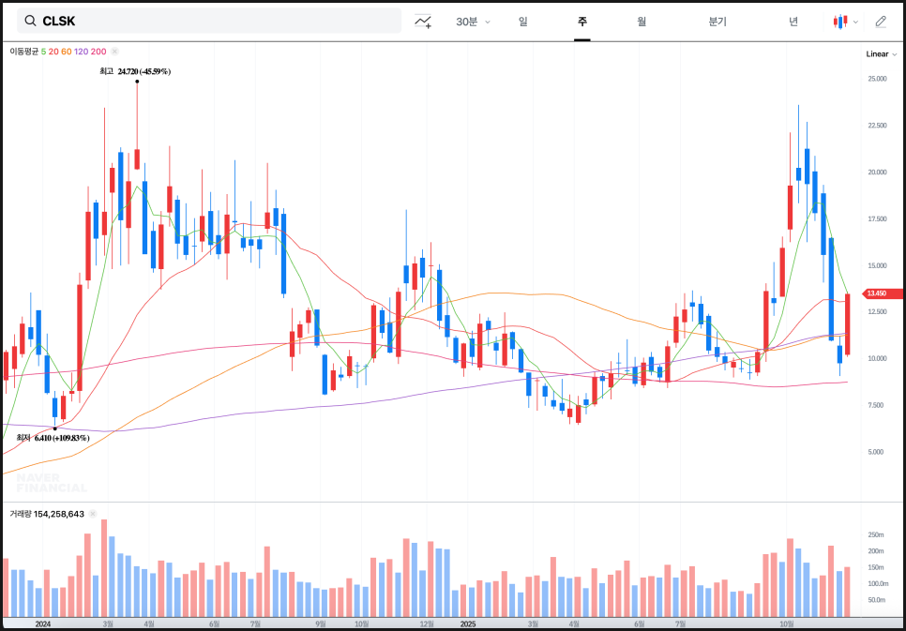Click the 최저 6.410 low marker
906x631 pixels.
click(53, 438)
